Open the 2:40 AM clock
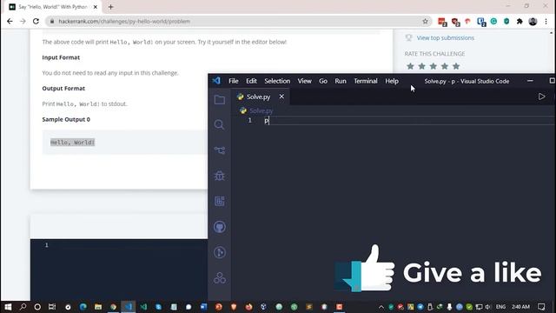The height and width of the screenshot is (313, 556). coord(520,307)
